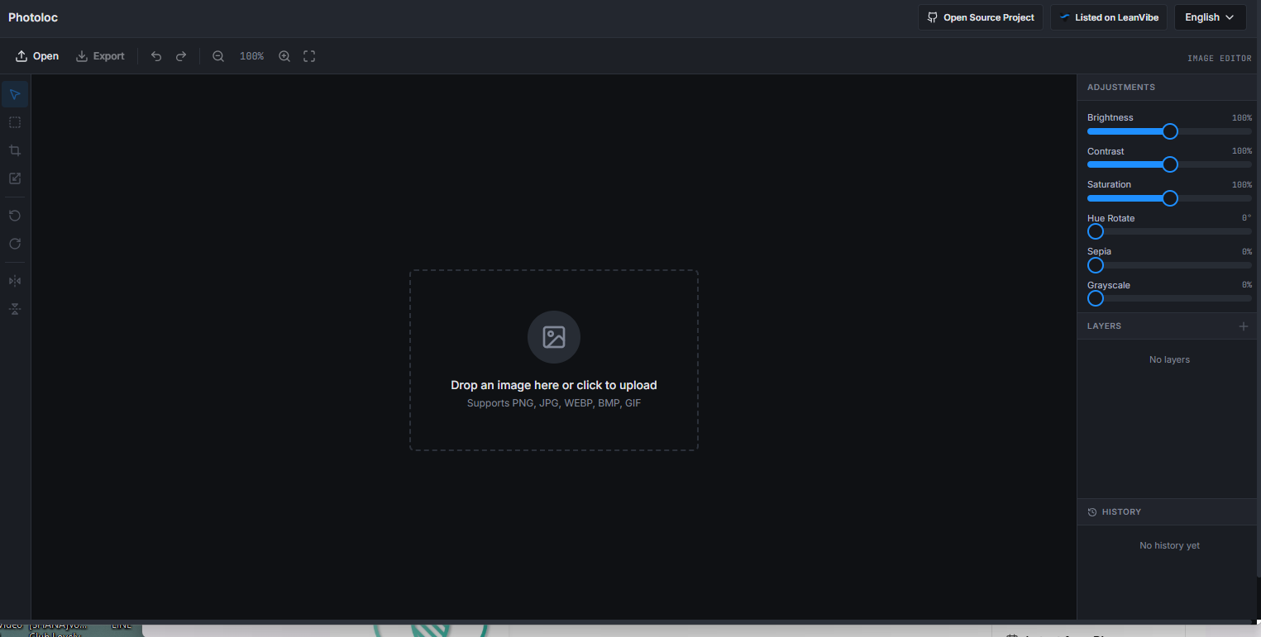Viewport: 1261px width, 637px height.
Task: Rotate image counter-clockwise from left sidebar
Action: (15, 216)
